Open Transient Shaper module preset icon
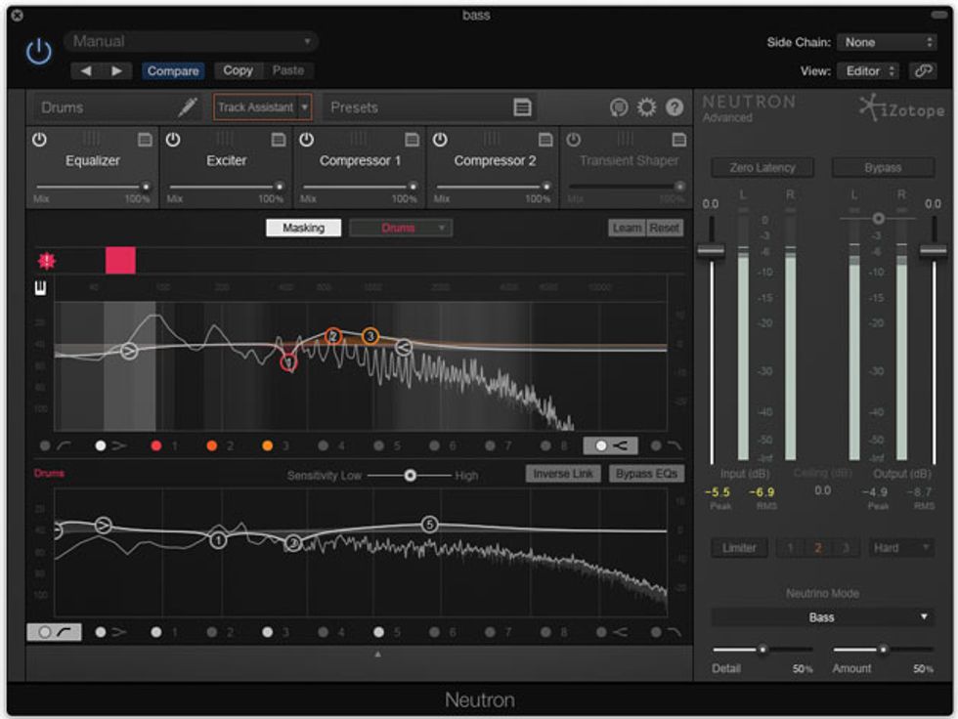The height and width of the screenshot is (719, 958). click(x=678, y=140)
